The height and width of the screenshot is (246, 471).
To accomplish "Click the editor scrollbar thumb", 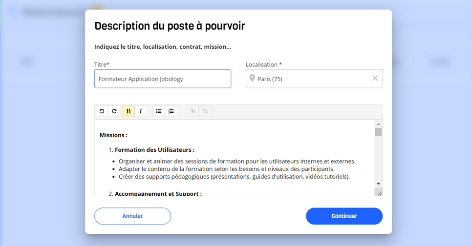I will pyautogui.click(x=379, y=132).
